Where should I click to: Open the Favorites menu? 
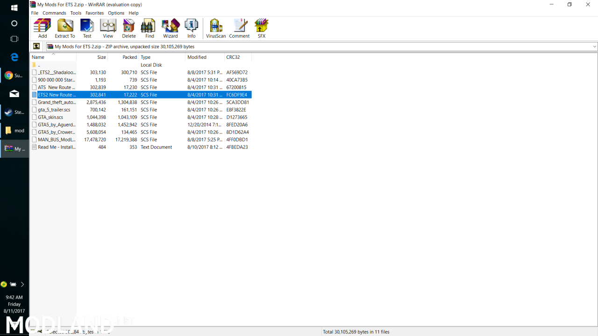[94, 13]
